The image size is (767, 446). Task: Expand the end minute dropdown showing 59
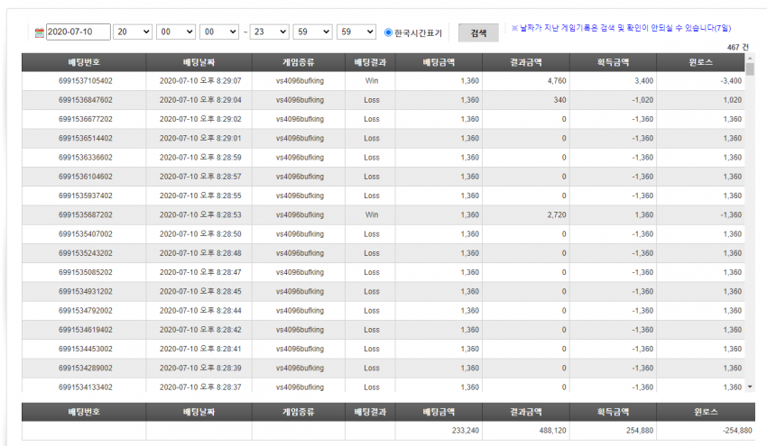pos(312,32)
